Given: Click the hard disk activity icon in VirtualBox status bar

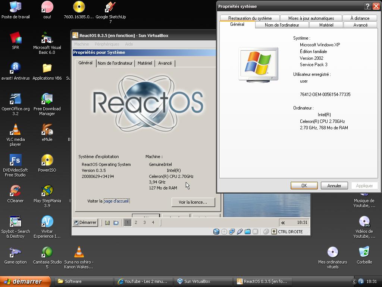Looking at the screenshot, I should tap(216, 232).
